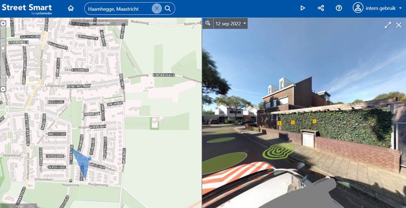Clear the Haamhegge, Maastricht search text
Image resolution: width=406 pixels, height=208 pixels.
[x=157, y=8]
